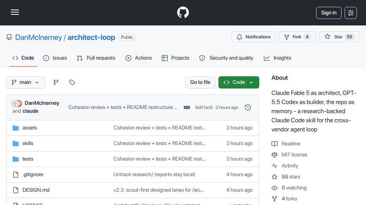The width and height of the screenshot is (366, 205).
Task: View branches via the branch icon
Action: coord(56,82)
